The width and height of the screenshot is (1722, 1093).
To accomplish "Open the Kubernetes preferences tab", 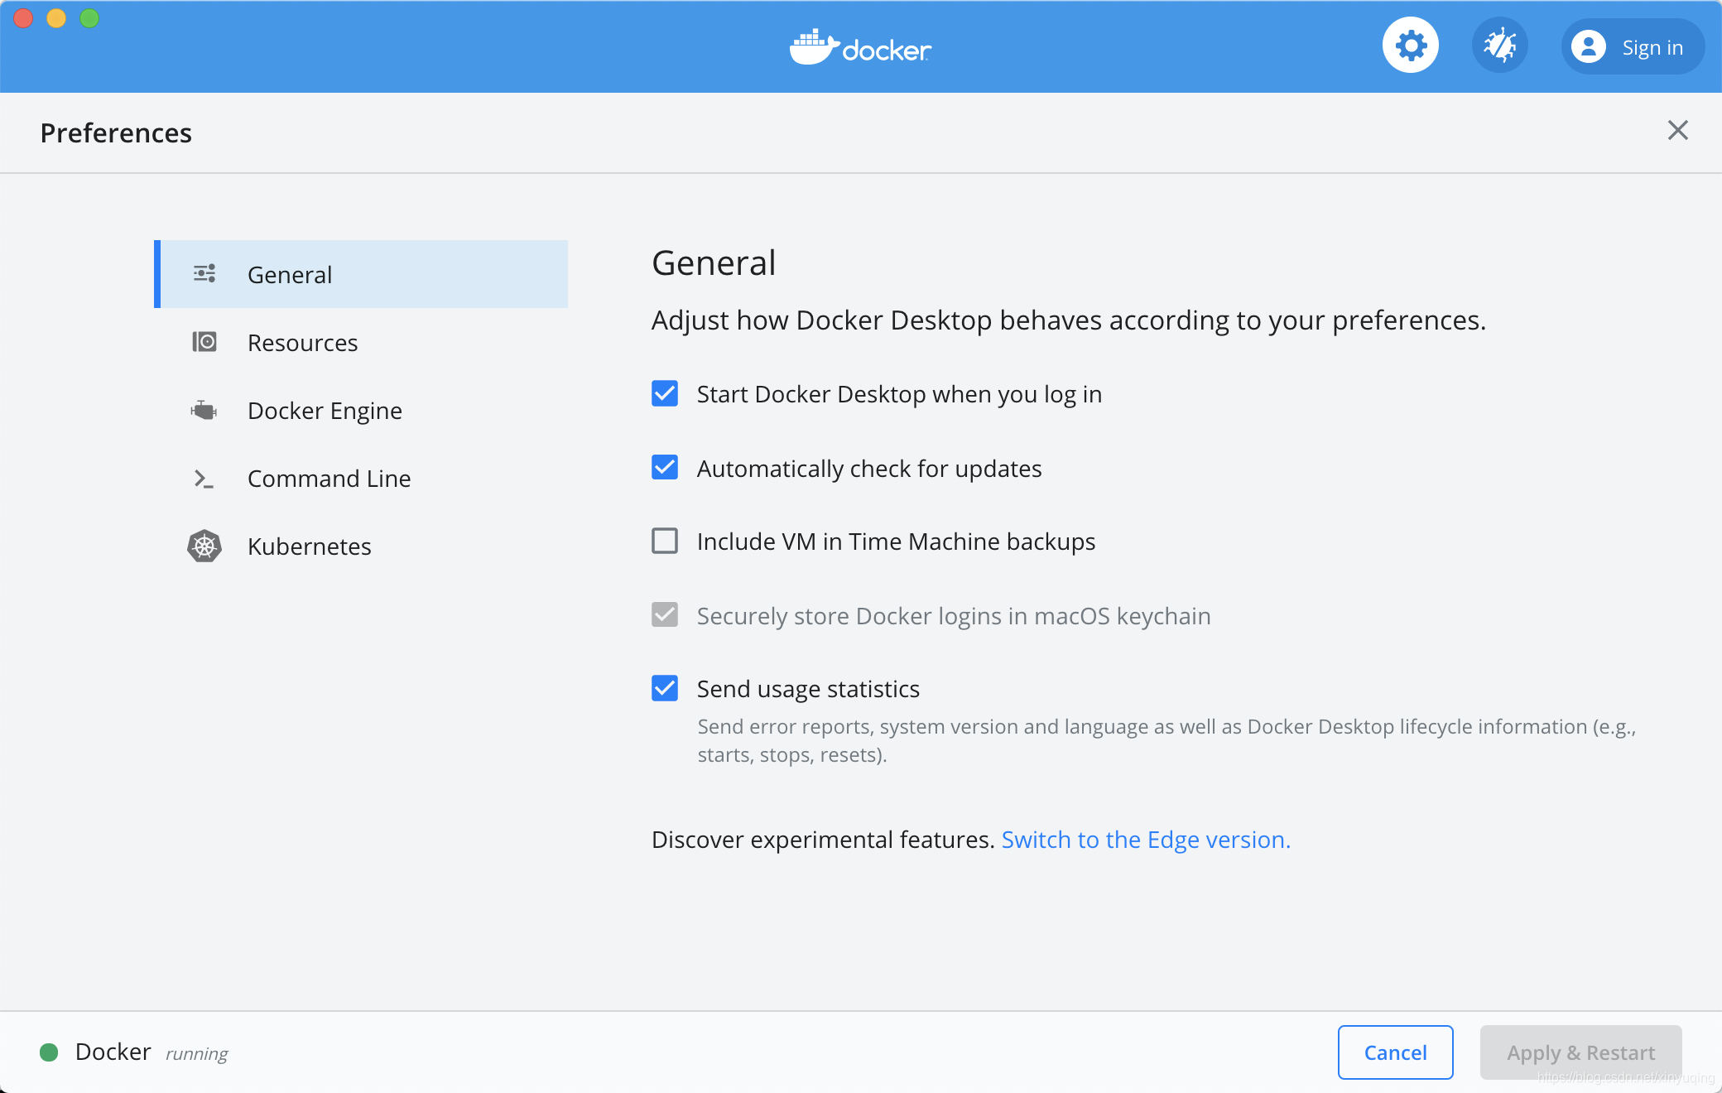I will (x=361, y=546).
